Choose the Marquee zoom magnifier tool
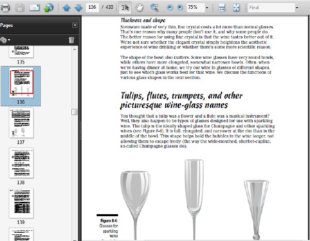Screen dimensions: 310x241 [154, 8]
